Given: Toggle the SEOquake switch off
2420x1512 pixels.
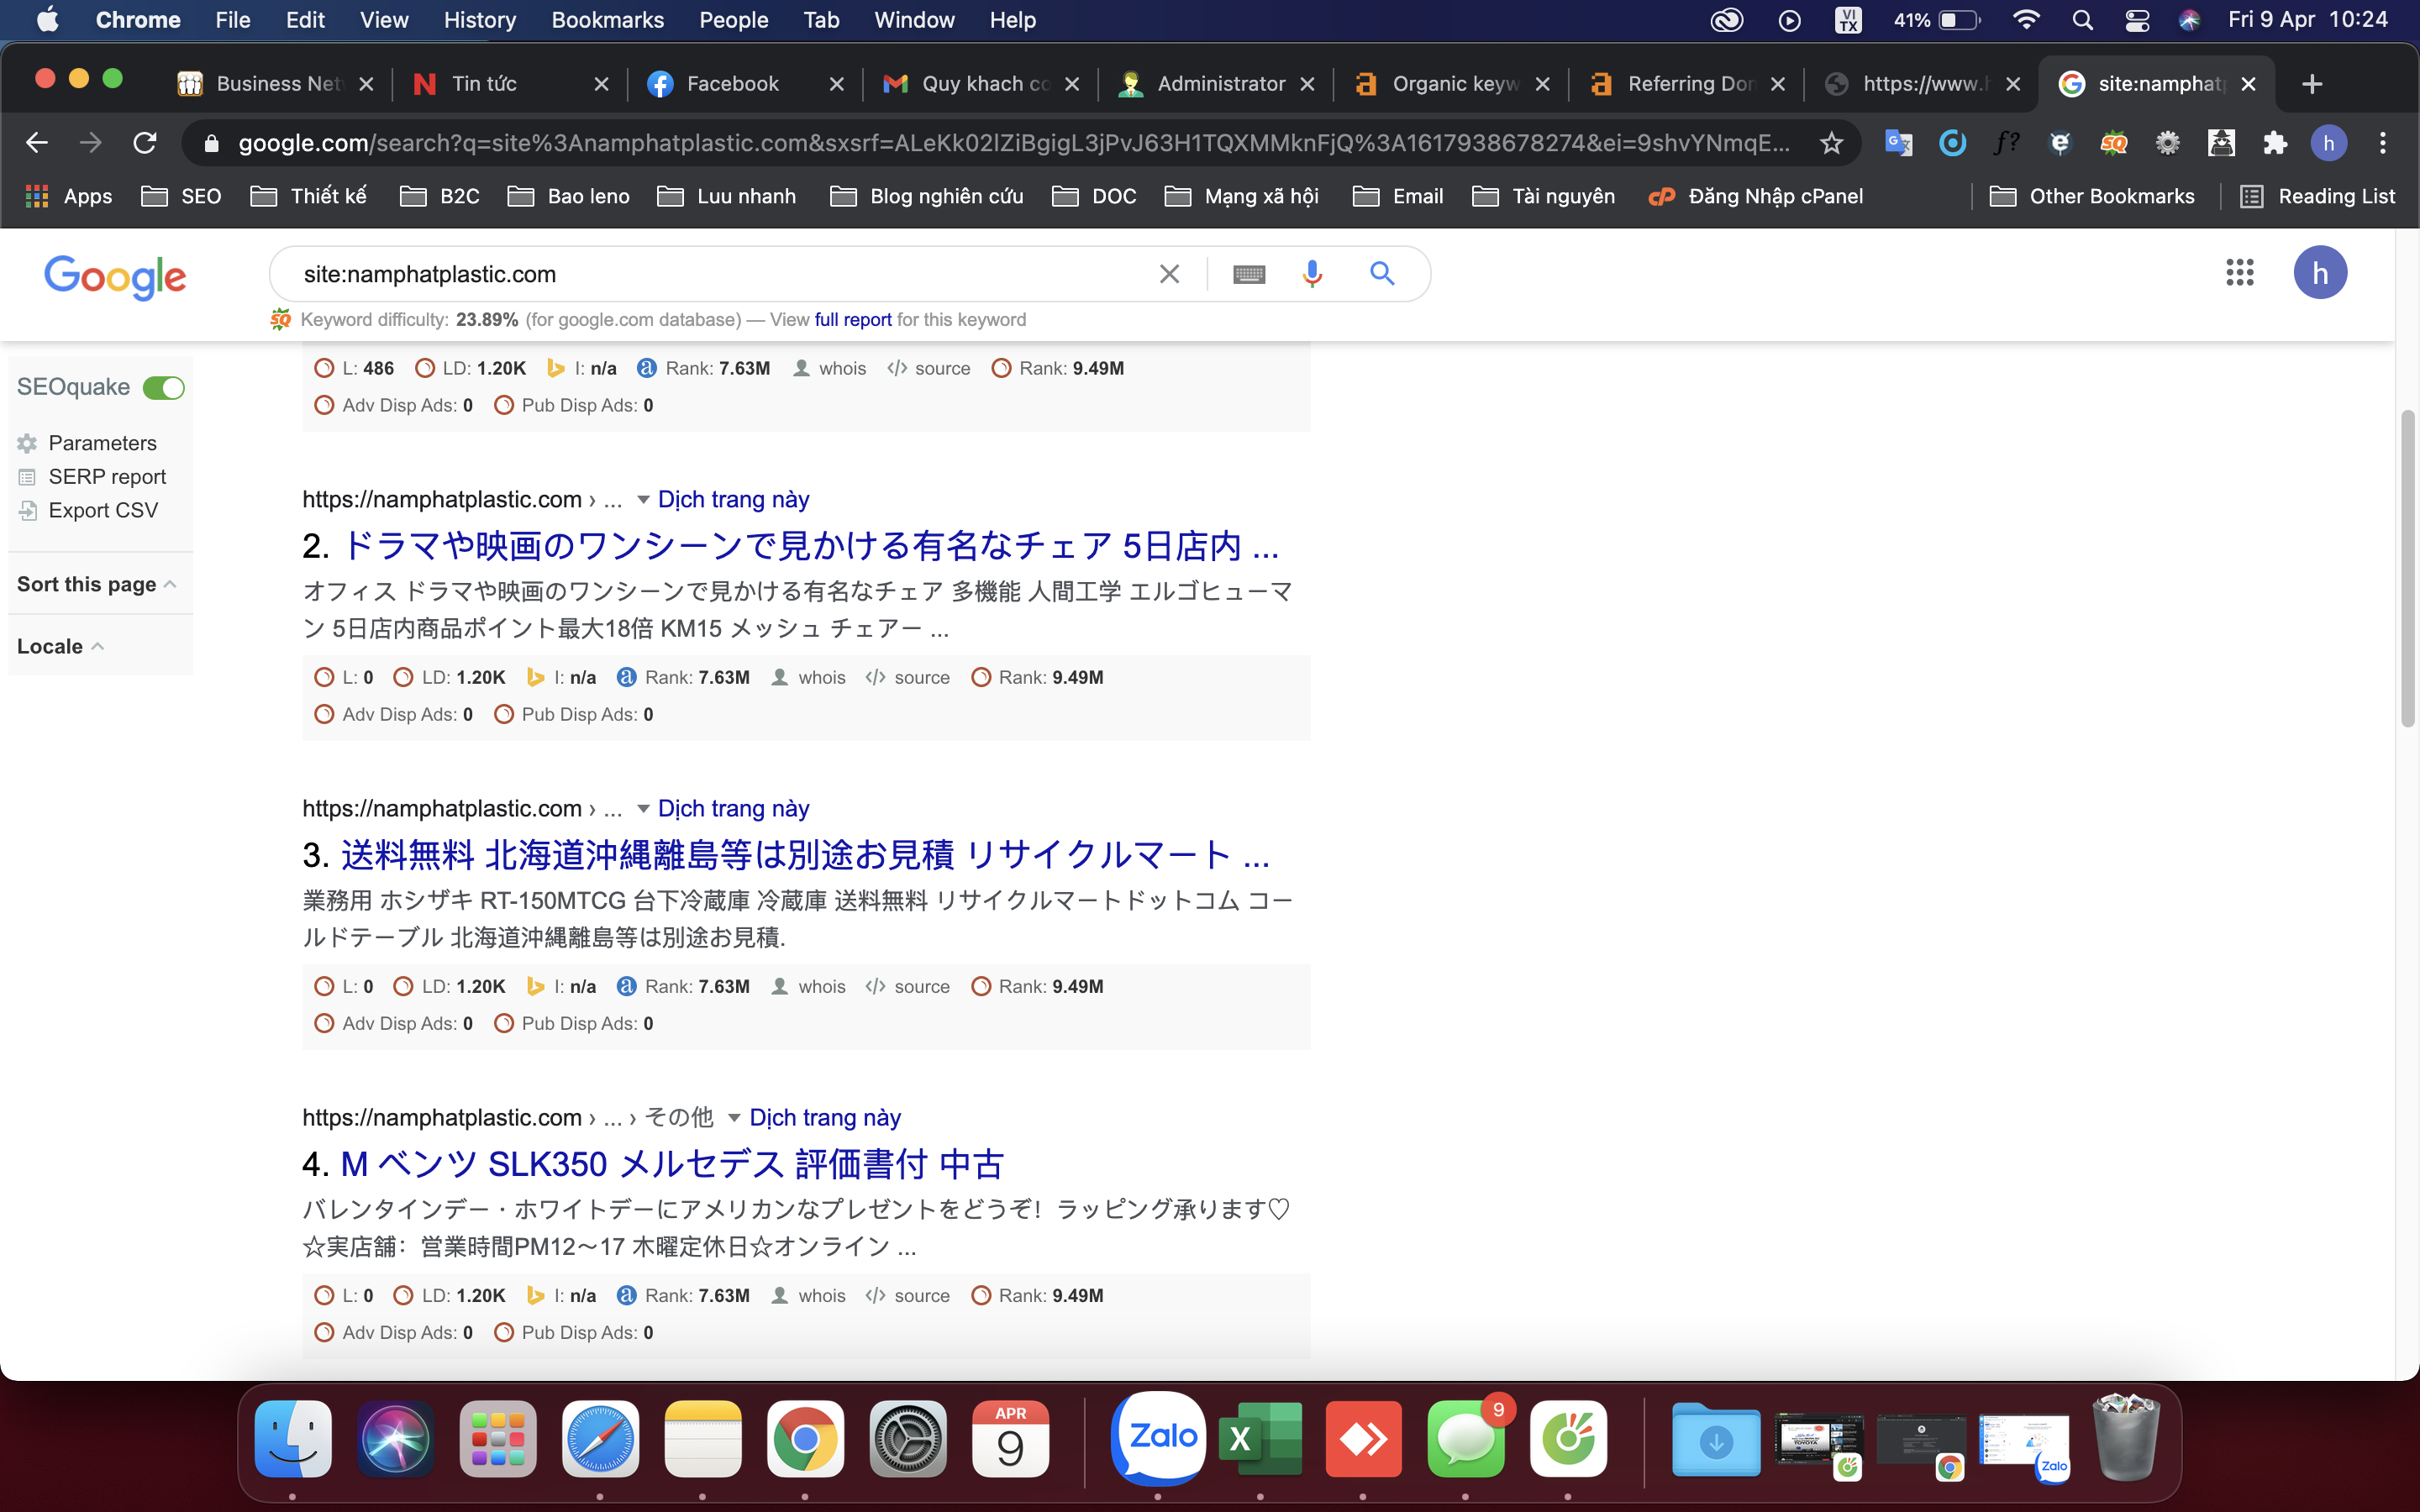Looking at the screenshot, I should tap(164, 388).
